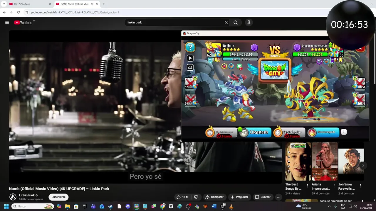Click the enemy's purple rank hexagon badge
This screenshot has height=211, width=376.
pyautogui.click(x=297, y=47)
